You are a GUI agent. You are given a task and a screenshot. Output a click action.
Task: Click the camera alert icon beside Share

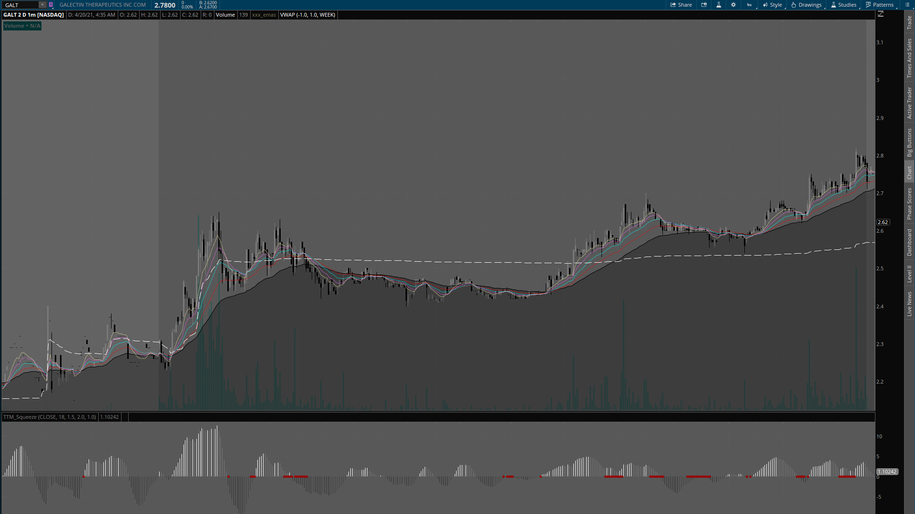click(x=704, y=5)
